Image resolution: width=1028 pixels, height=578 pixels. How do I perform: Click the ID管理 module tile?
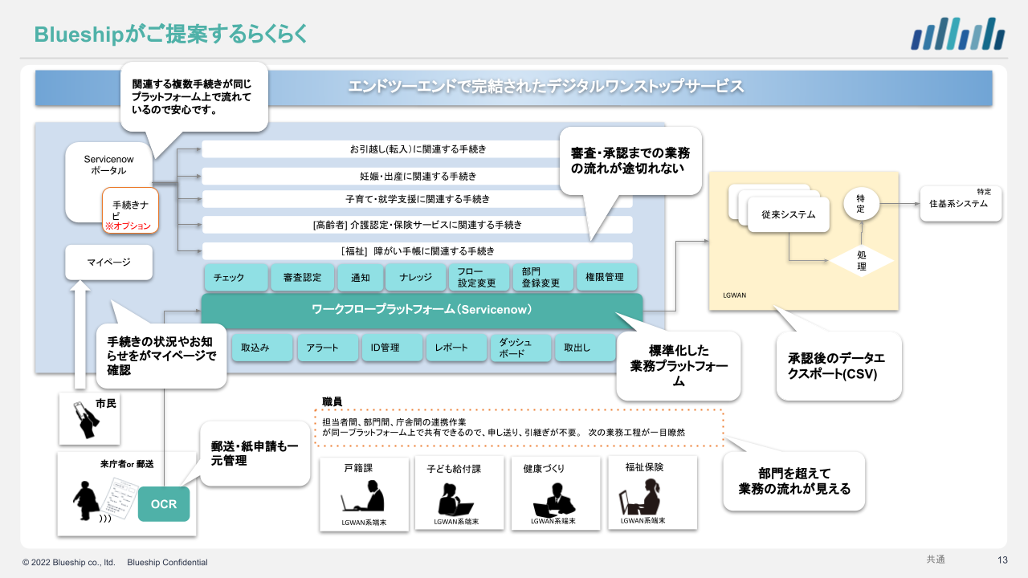pyautogui.click(x=392, y=348)
